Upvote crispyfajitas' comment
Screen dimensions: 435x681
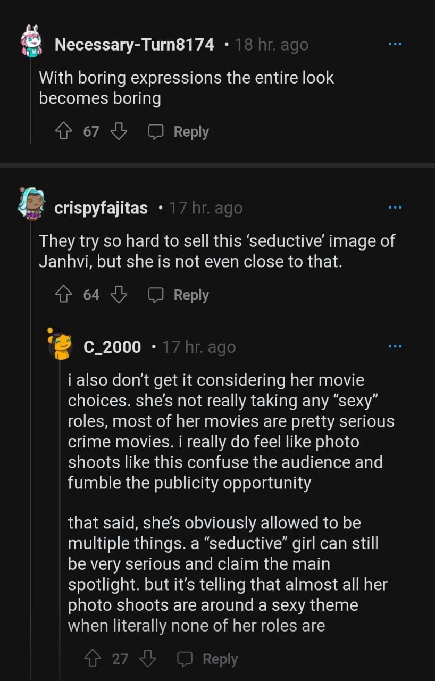(x=65, y=295)
